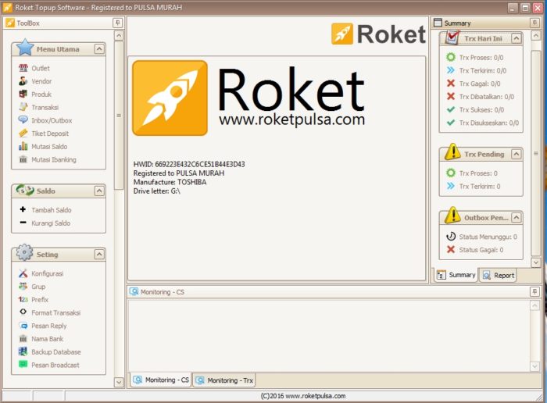Image resolution: width=547 pixels, height=403 pixels.
Task: Open the Outlet shop icon
Action: tap(23, 68)
